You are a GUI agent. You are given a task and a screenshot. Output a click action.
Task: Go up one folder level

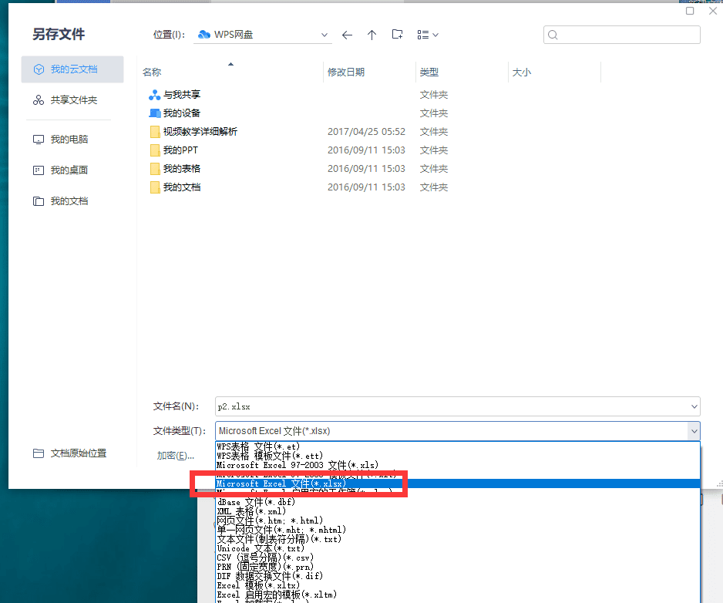click(372, 35)
